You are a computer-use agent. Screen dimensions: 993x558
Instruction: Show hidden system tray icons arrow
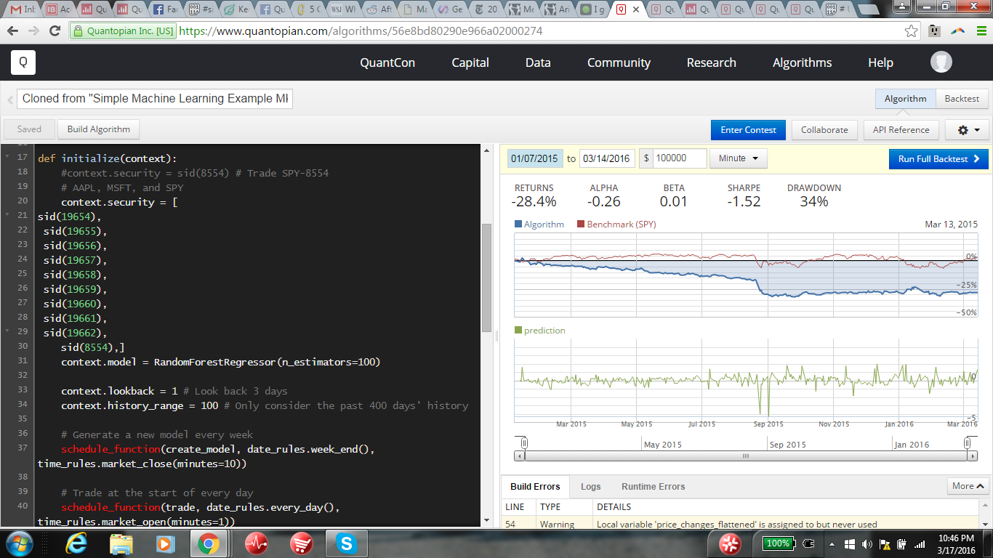pos(832,543)
